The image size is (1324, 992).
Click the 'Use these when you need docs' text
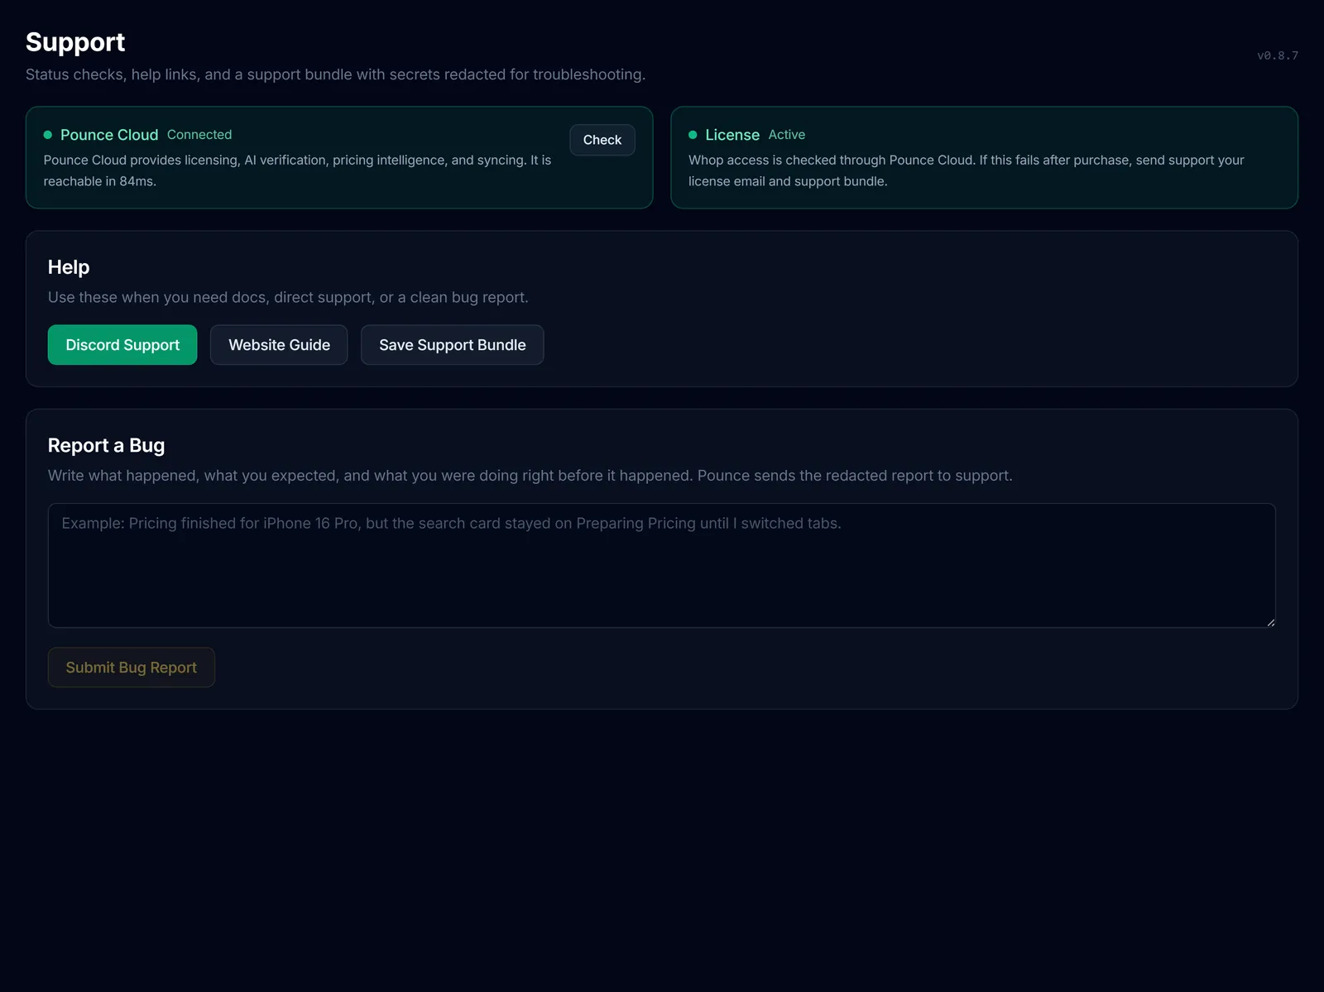click(x=288, y=297)
